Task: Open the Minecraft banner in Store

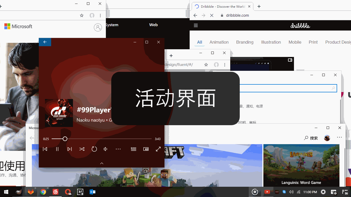Action: (x=213, y=165)
